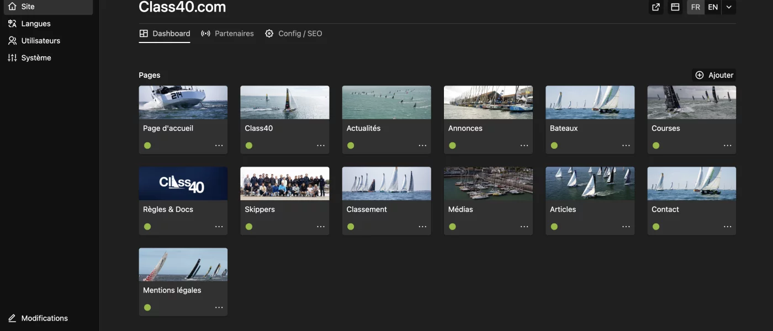Toggle published status of Class40 page
Screen dimensions: 773x331
tap(249, 146)
